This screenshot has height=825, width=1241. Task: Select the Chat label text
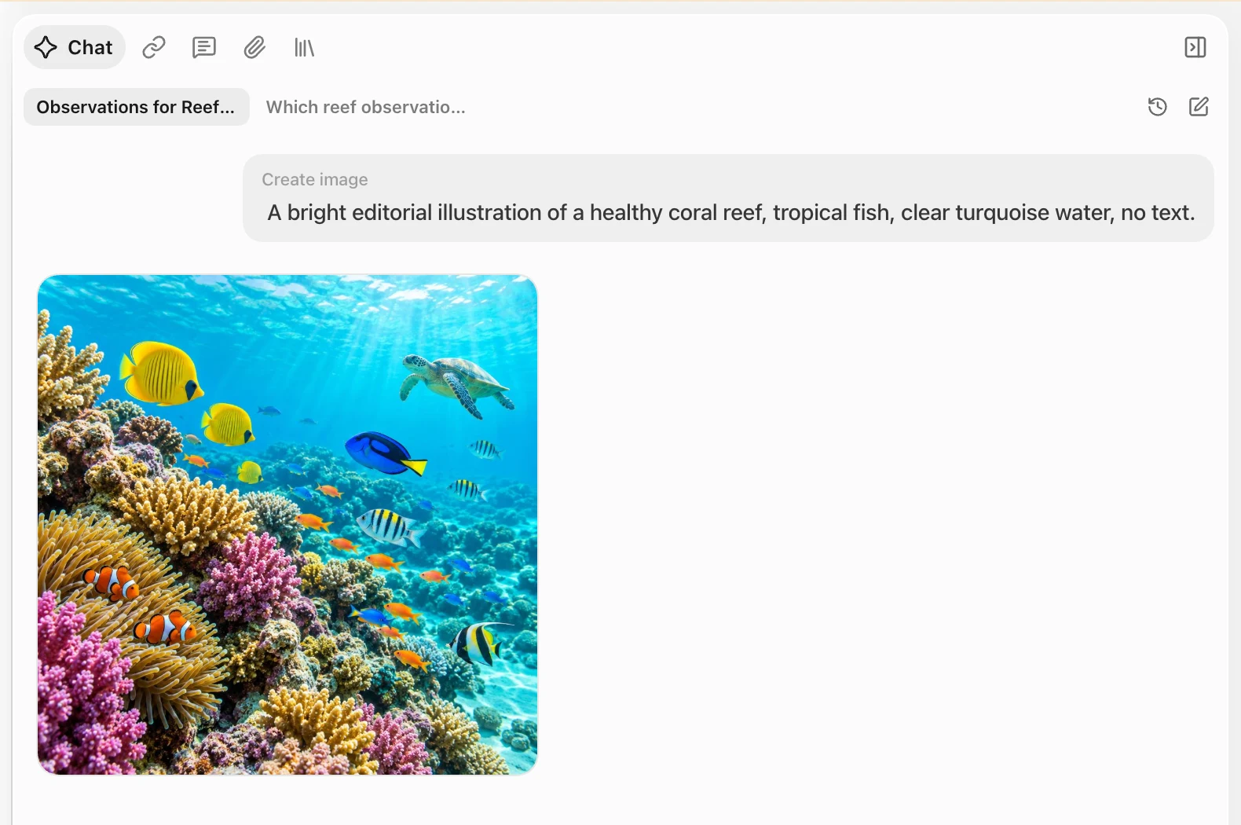90,48
